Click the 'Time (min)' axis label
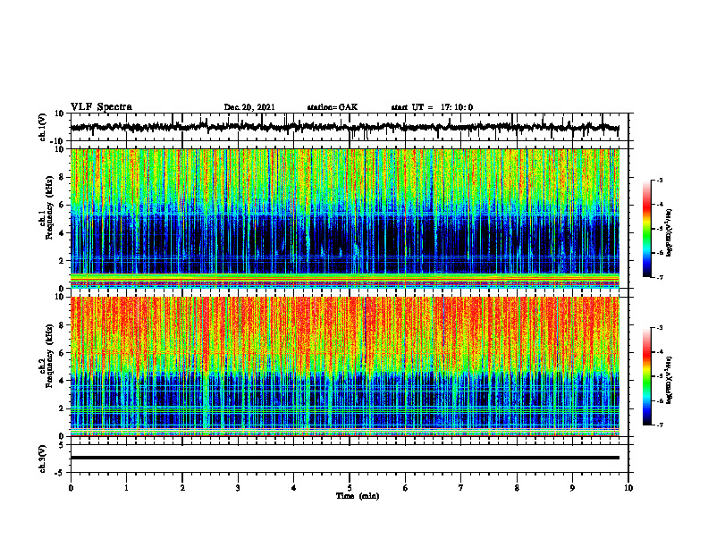The width and height of the screenshot is (708, 547). (358, 496)
